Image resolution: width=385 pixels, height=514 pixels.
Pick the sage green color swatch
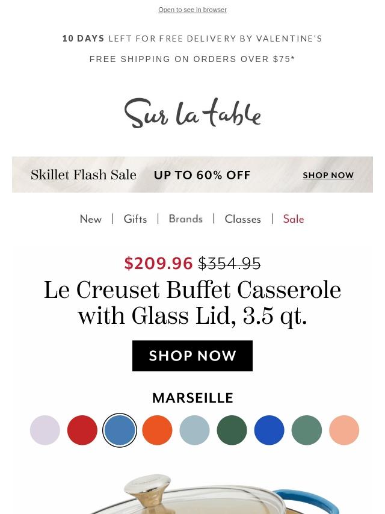[307, 430]
